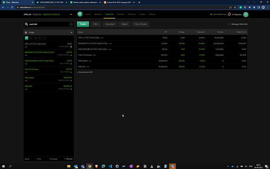Viewport: 270px width, 169px height.
Task: Click the round marker on ZEEL sidebar row
Action: click(x=71, y=47)
